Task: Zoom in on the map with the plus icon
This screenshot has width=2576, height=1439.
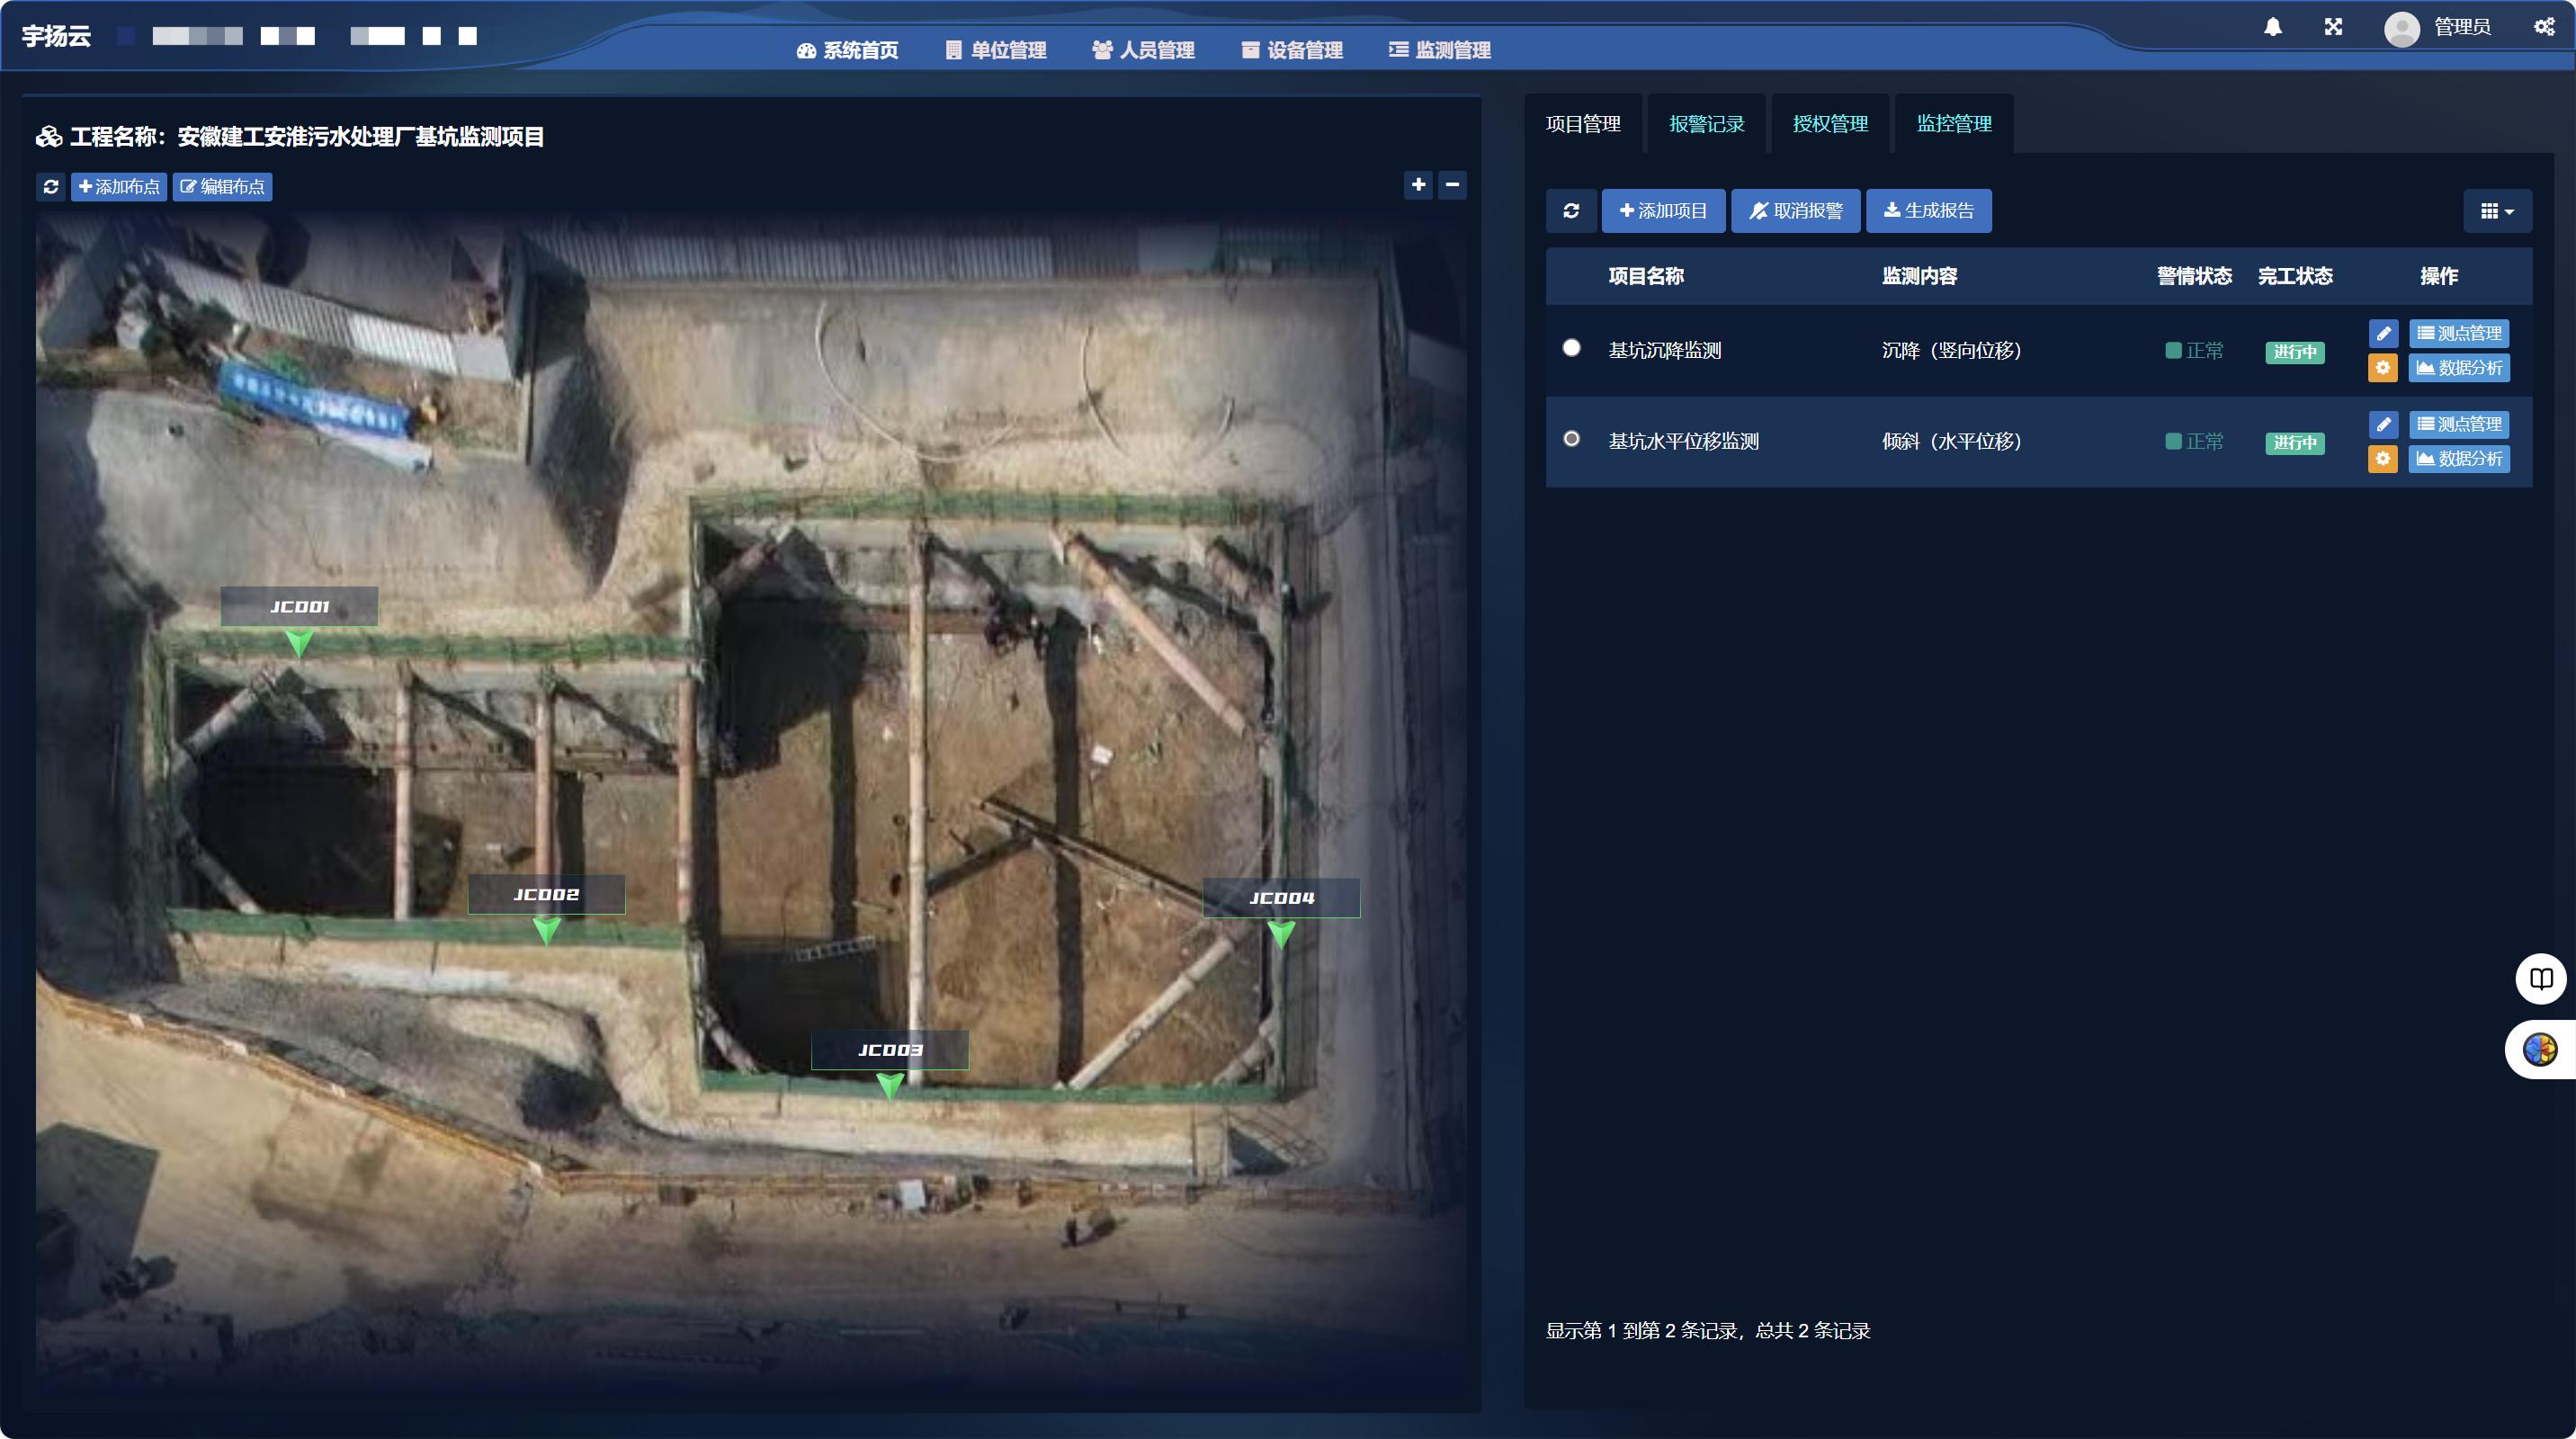Action: click(1418, 185)
